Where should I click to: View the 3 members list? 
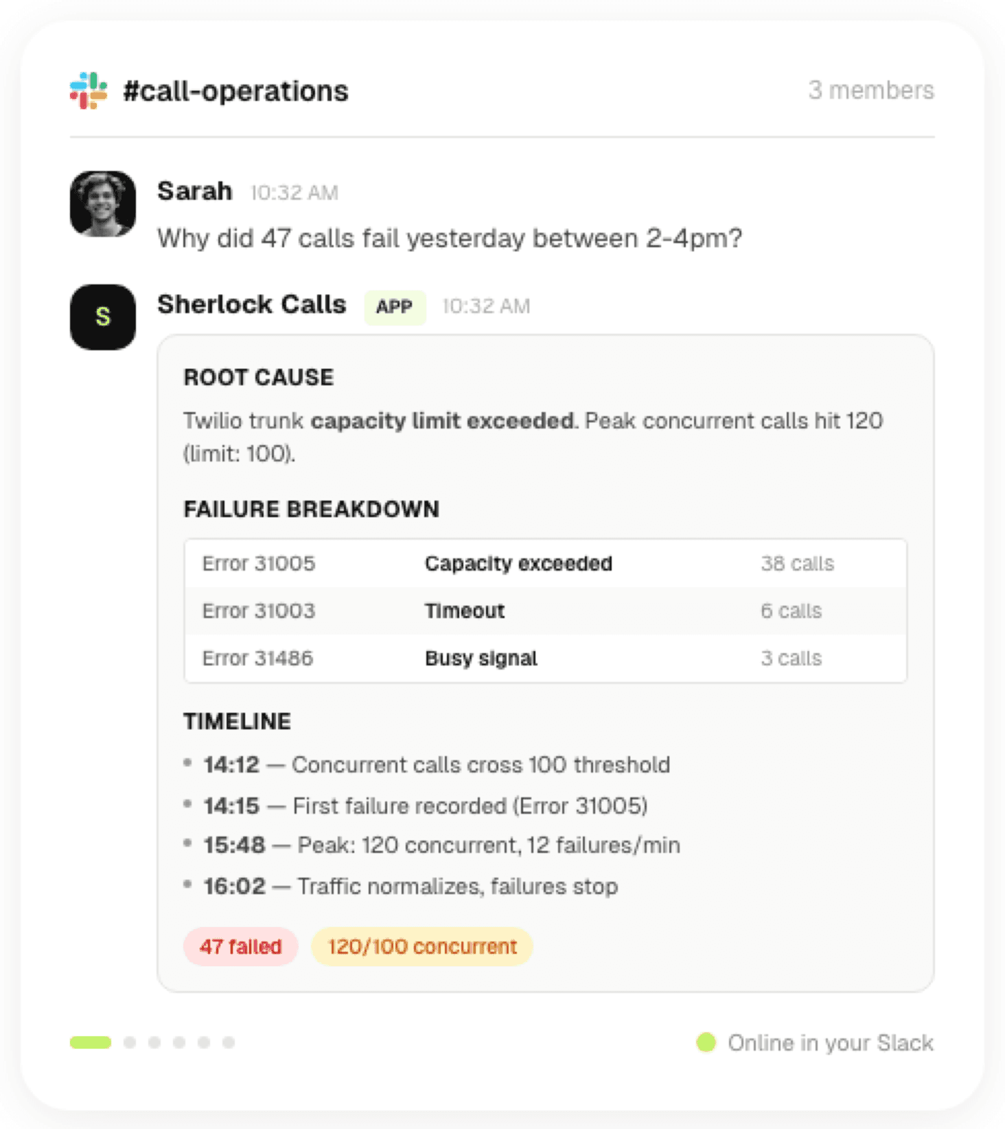pos(870,90)
